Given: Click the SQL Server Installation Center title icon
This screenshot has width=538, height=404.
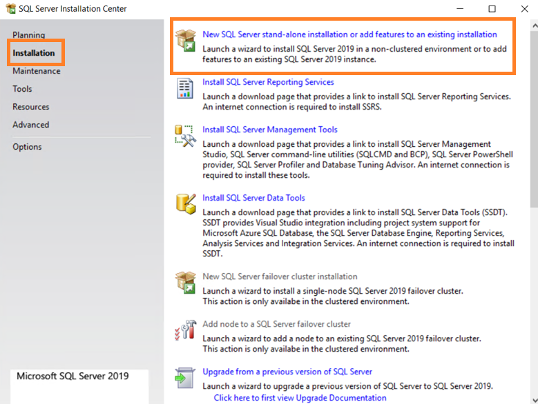Looking at the screenshot, I should [11, 8].
